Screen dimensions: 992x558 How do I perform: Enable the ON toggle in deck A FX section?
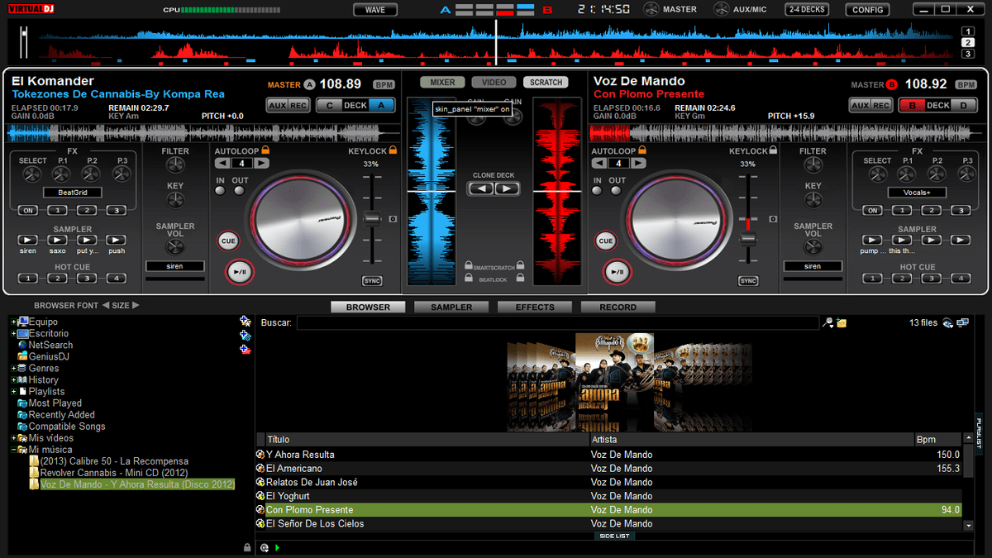[27, 210]
